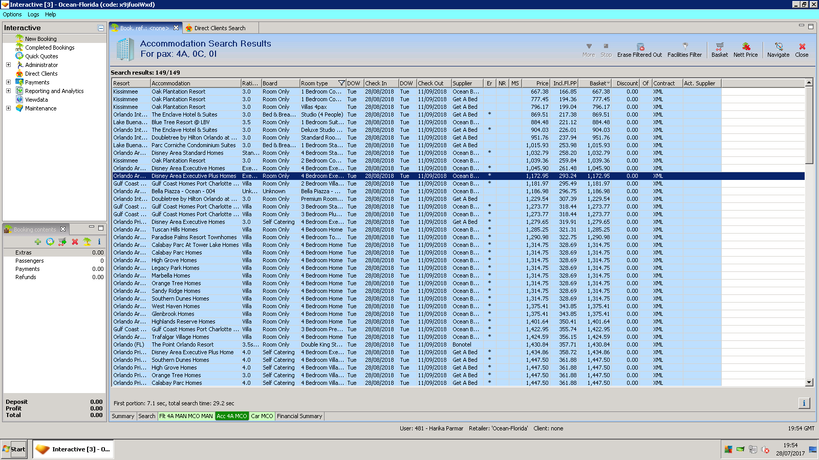Expand the Maintenance tree node
Viewport: 819px width, 460px height.
(8, 108)
